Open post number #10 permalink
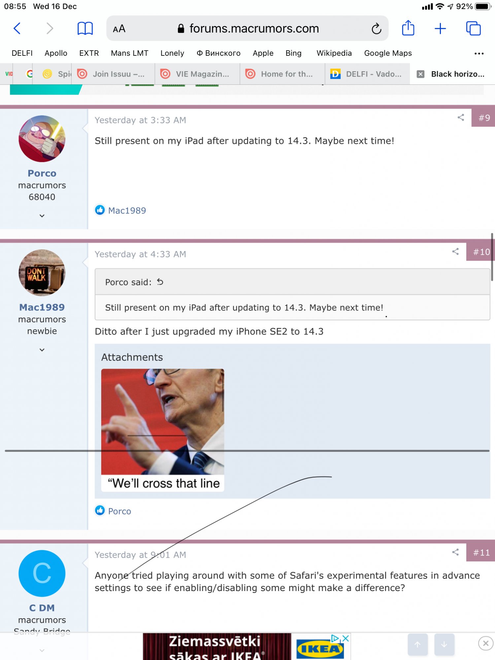This screenshot has height=660, width=495. pos(481,252)
